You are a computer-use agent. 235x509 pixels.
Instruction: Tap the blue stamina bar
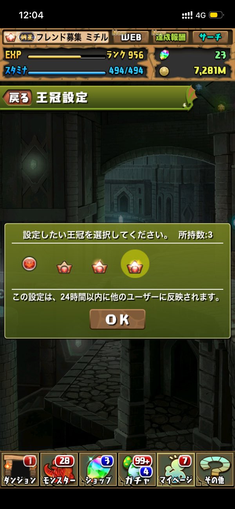pyautogui.click(x=67, y=73)
